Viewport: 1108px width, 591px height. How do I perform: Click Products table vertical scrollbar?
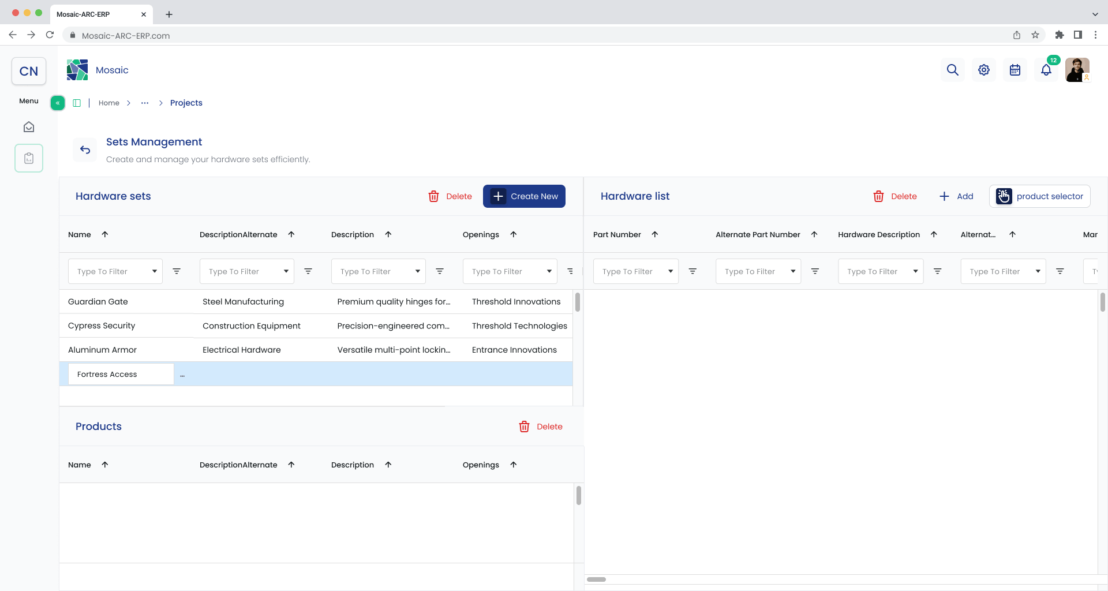click(x=579, y=495)
